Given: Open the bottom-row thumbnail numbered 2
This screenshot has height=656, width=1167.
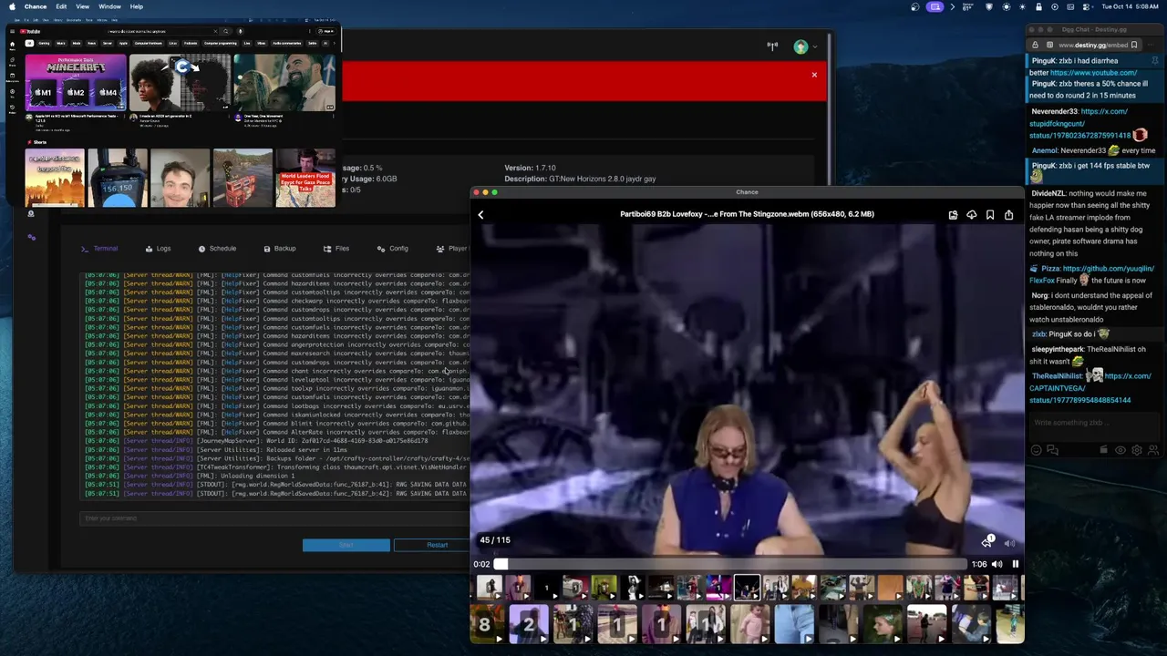Looking at the screenshot, I should [x=529, y=624].
